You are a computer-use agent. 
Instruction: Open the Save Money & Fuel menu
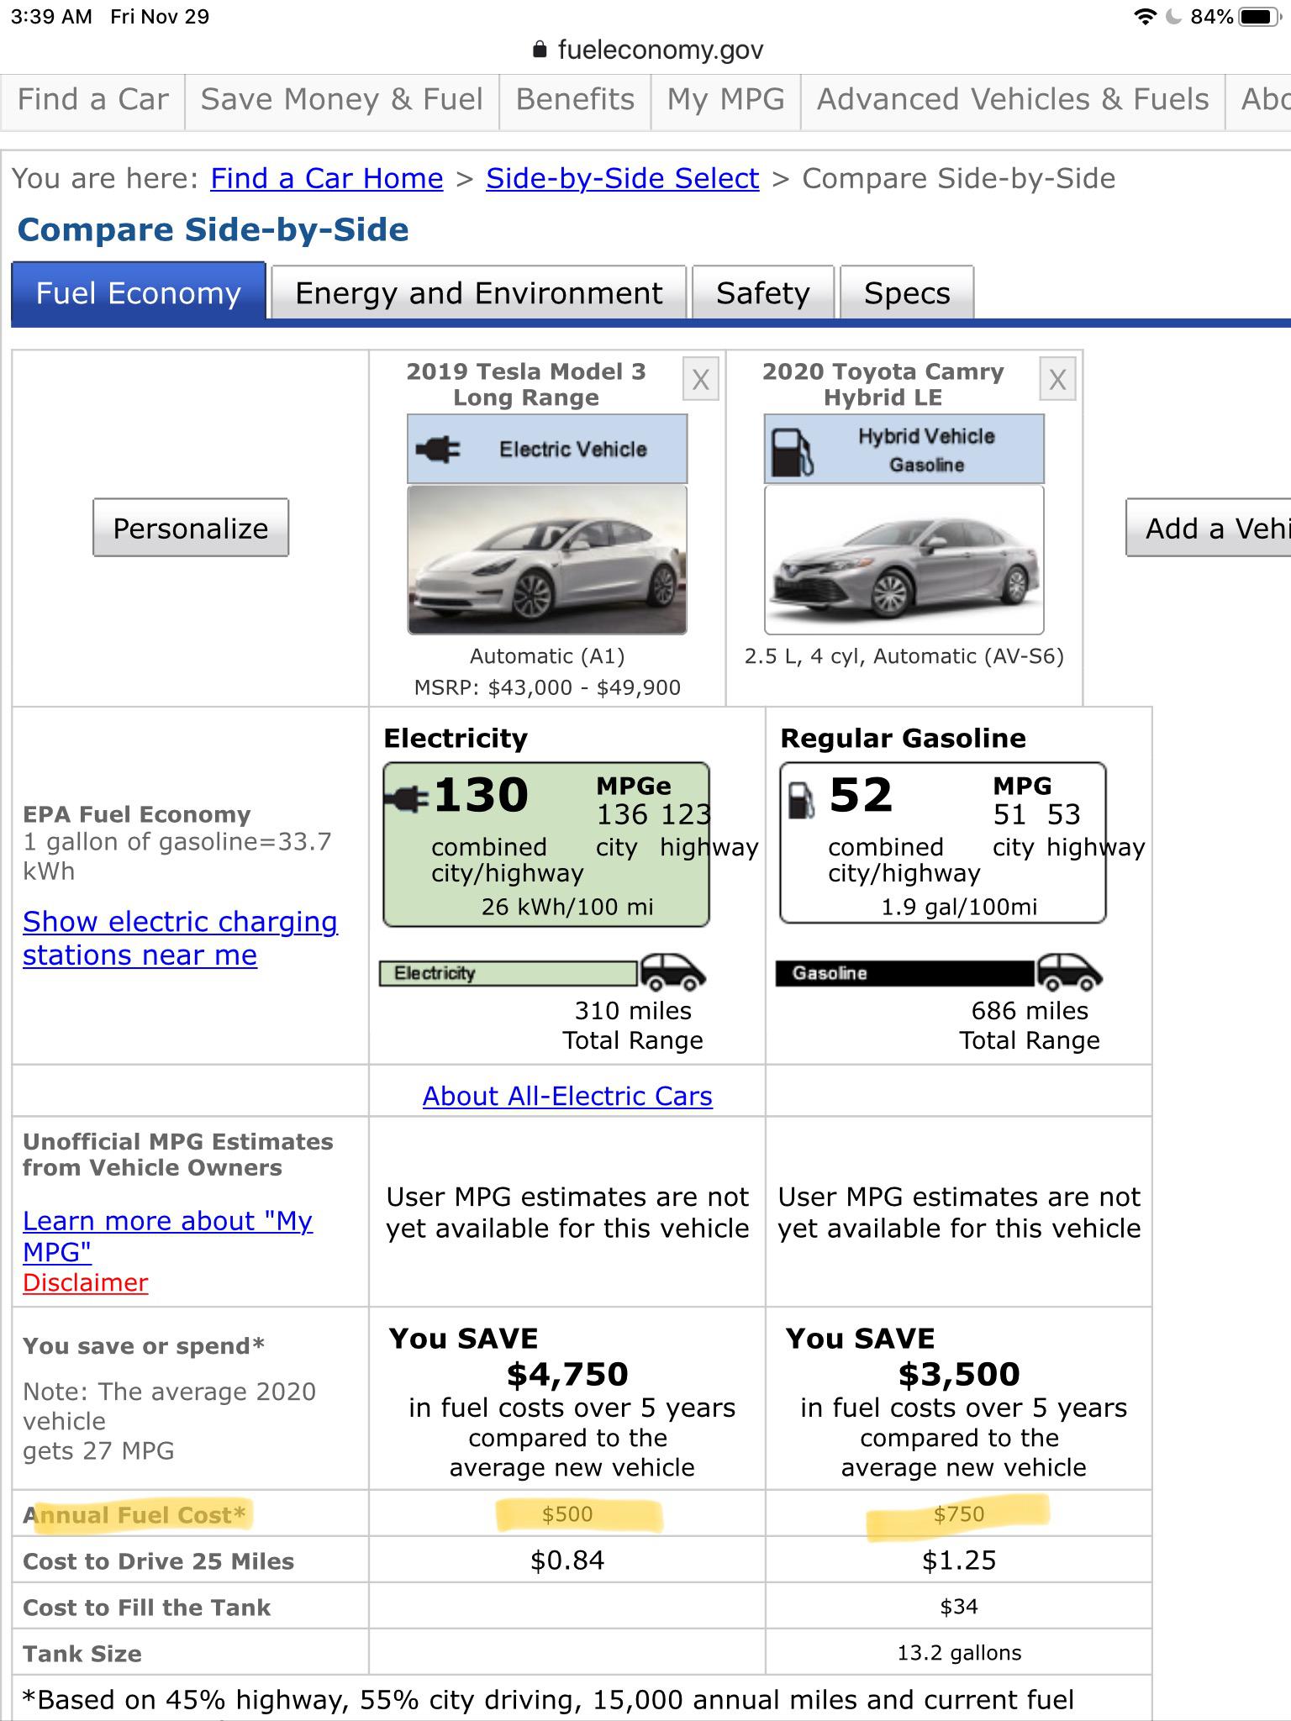(x=342, y=100)
